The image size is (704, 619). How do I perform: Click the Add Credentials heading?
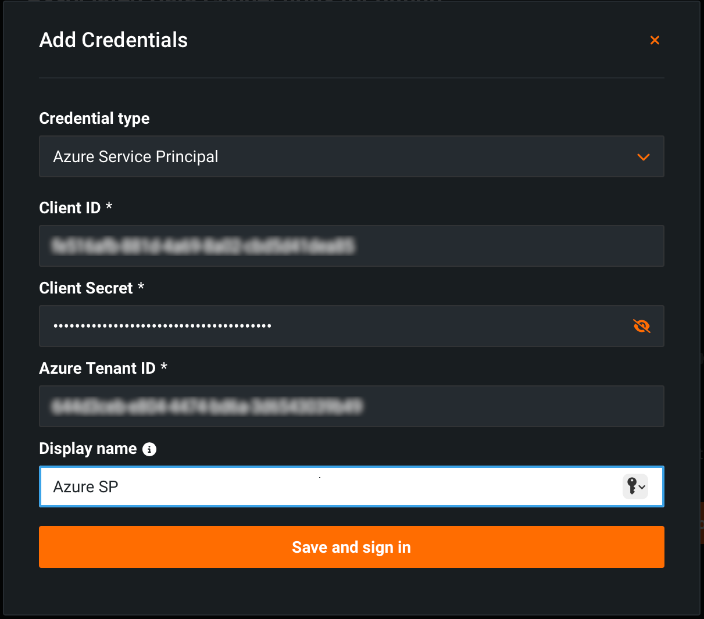click(x=113, y=40)
